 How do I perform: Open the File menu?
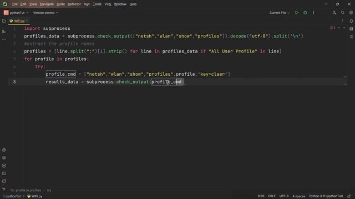[x=15, y=4]
